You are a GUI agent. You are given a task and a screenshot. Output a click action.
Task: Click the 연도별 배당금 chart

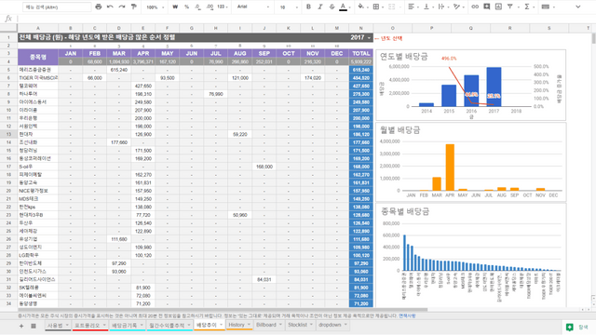tap(470, 85)
